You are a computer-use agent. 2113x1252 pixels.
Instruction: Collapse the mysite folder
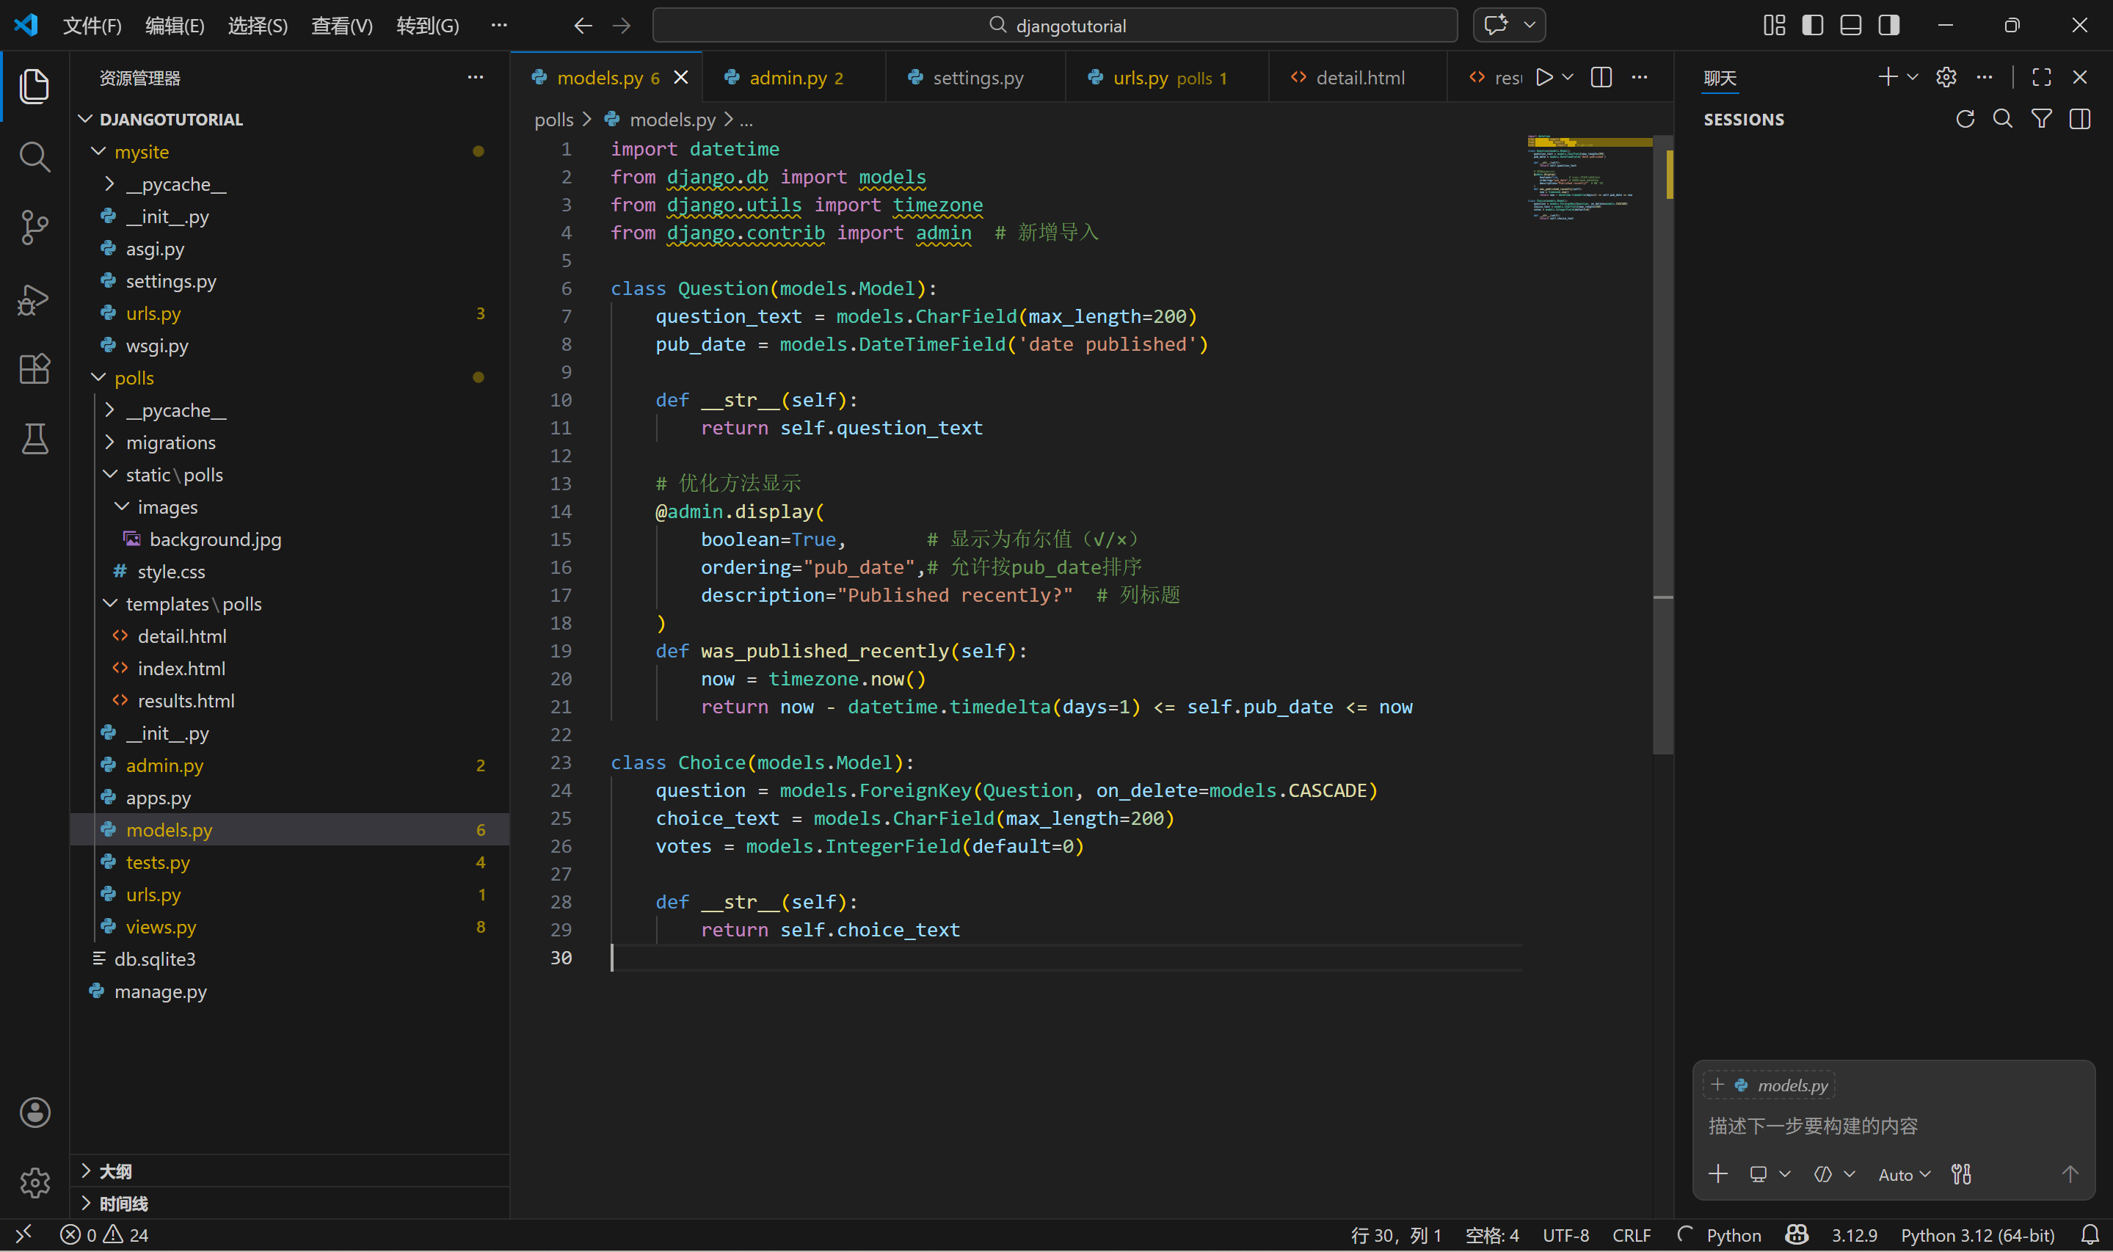pos(141,152)
